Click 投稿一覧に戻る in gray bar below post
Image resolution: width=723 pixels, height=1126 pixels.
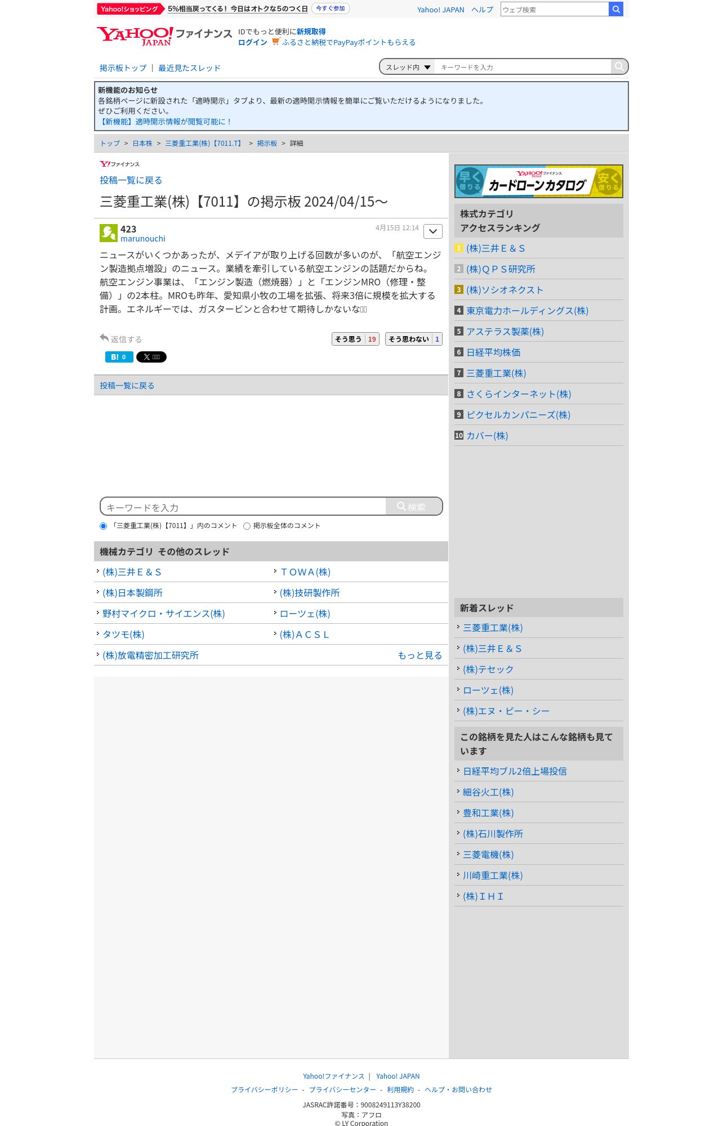127,386
